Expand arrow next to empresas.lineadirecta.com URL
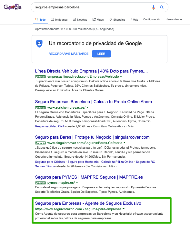190x226 pixels. [x=121, y=76]
